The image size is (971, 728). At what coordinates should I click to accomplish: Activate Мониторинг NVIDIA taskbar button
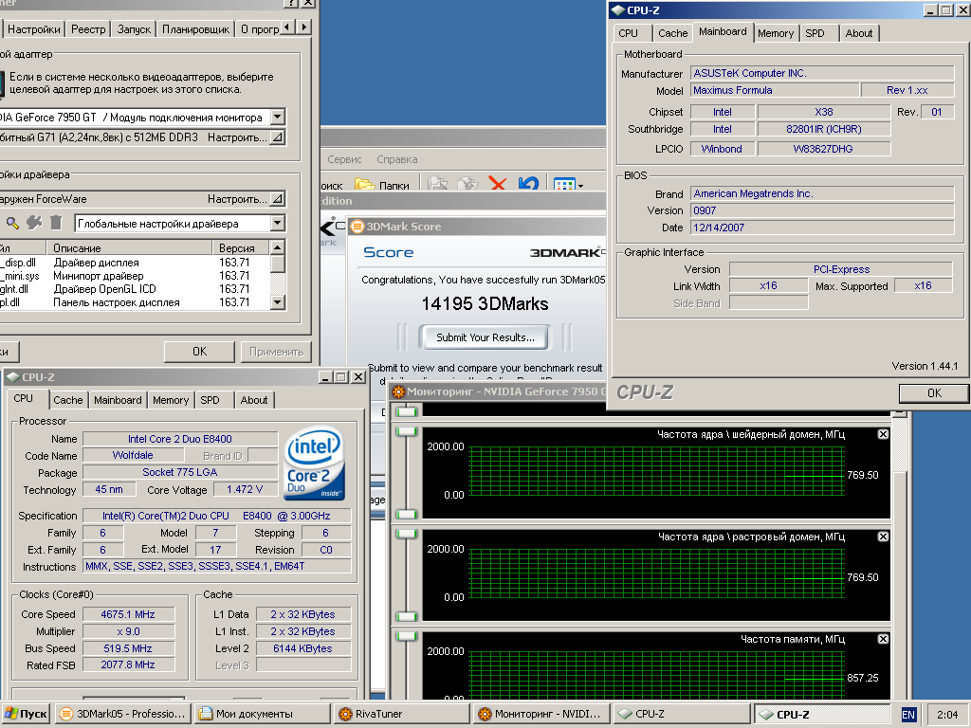pyautogui.click(x=540, y=714)
